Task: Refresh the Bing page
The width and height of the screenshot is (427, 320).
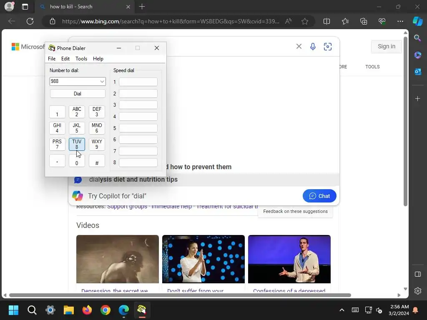Action: click(x=30, y=21)
